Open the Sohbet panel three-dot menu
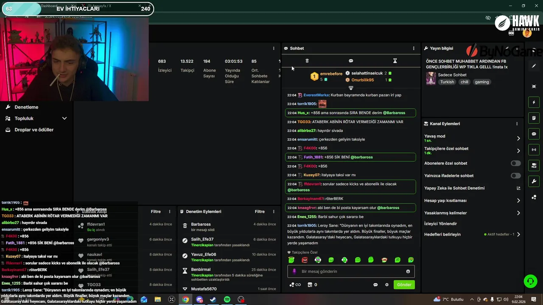 pyautogui.click(x=414, y=48)
